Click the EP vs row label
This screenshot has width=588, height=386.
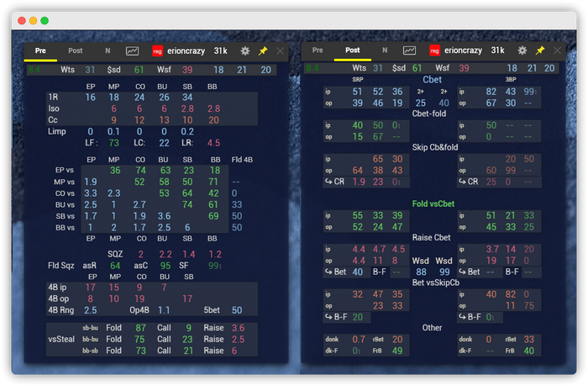65,170
